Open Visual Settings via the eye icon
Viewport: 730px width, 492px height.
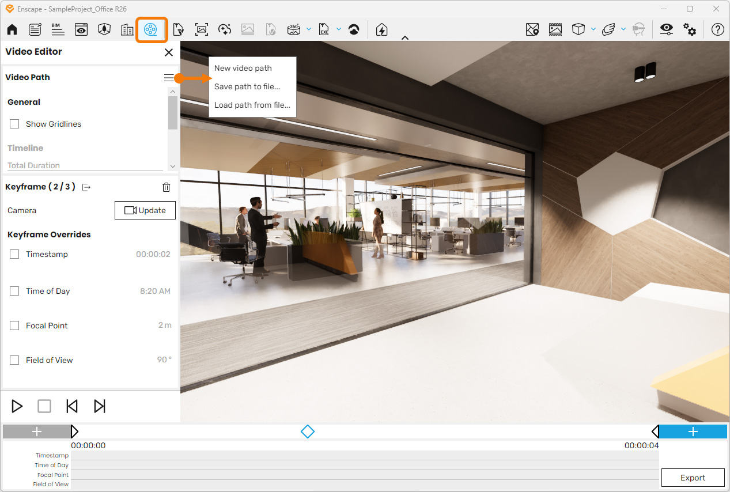(x=666, y=29)
